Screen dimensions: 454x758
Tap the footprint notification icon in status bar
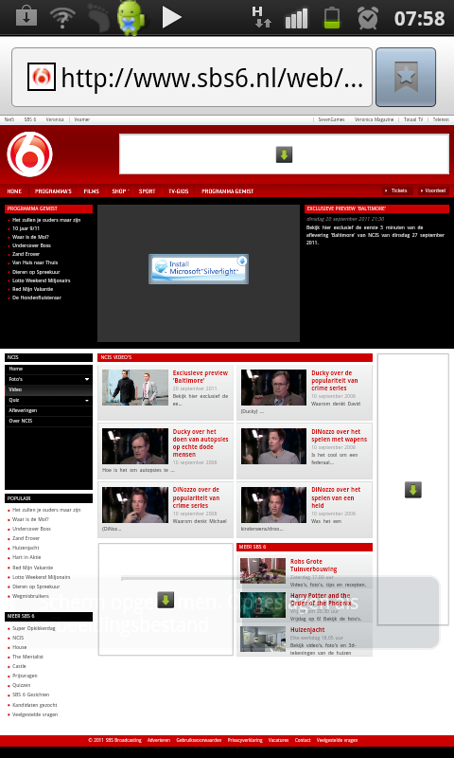99,17
